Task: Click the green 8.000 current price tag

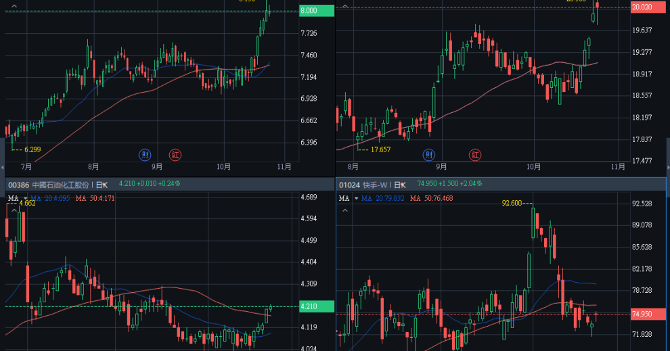Action: pos(316,11)
